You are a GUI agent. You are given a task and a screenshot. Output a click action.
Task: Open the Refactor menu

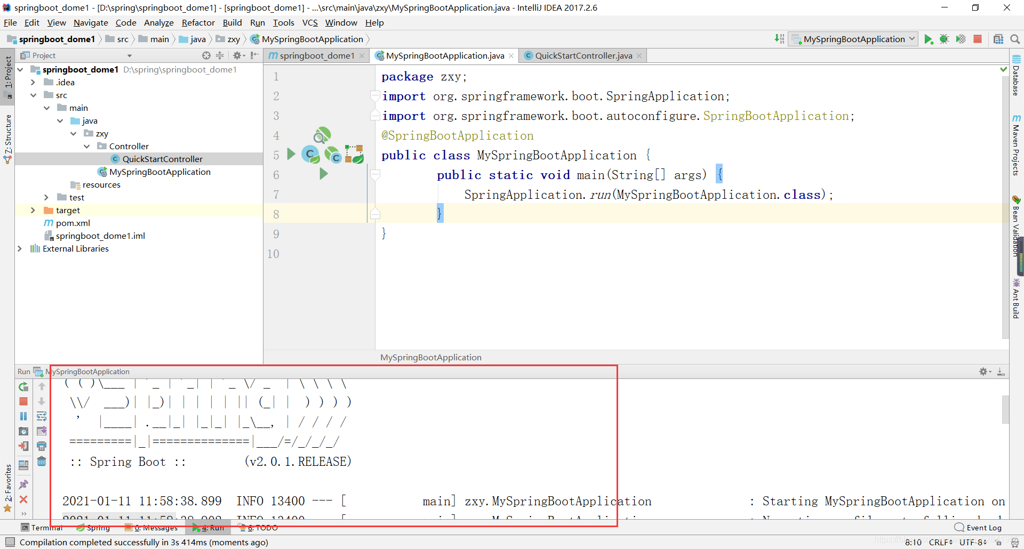[x=198, y=22]
